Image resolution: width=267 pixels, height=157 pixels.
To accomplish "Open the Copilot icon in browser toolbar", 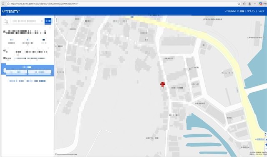I will [260, 4].
